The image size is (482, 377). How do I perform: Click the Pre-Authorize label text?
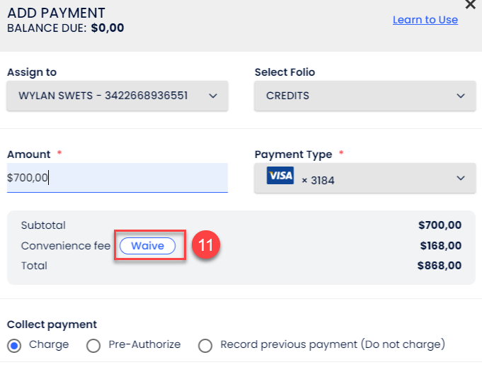[144, 344]
